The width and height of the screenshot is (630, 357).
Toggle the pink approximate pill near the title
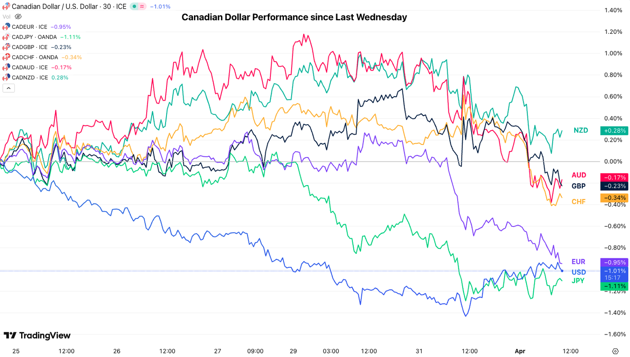(141, 6)
